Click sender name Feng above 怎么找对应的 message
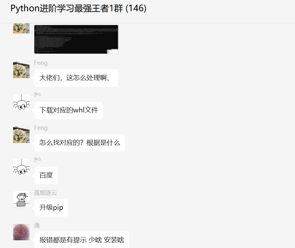 tap(41, 128)
